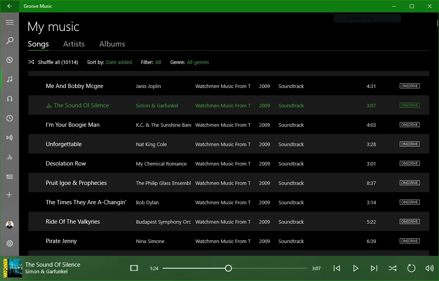Create new playlist with plus icon
Screen dimensions: 439x281
pos(9,195)
